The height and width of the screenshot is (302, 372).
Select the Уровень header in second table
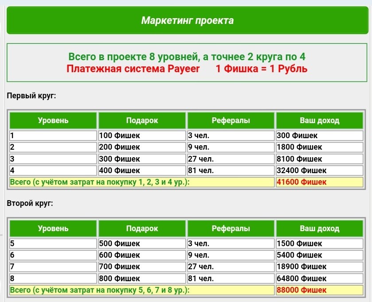click(53, 228)
